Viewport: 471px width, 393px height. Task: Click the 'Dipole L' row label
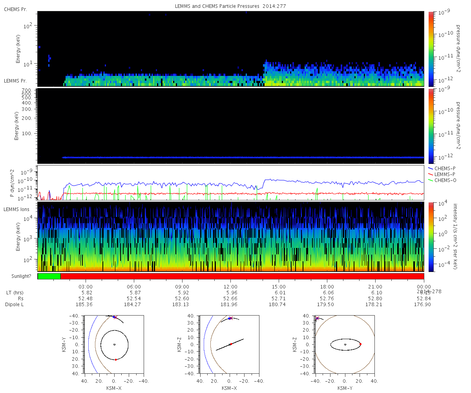(x=15, y=305)
